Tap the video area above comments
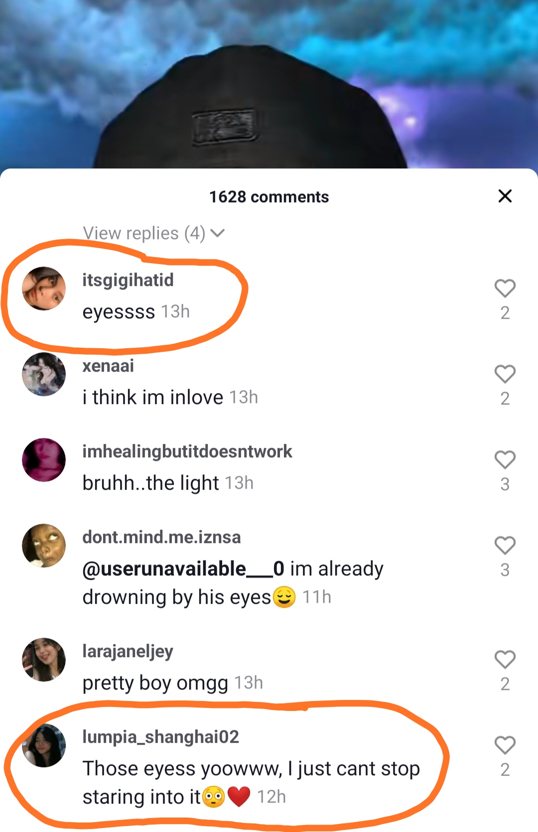538x832 pixels. point(269,84)
